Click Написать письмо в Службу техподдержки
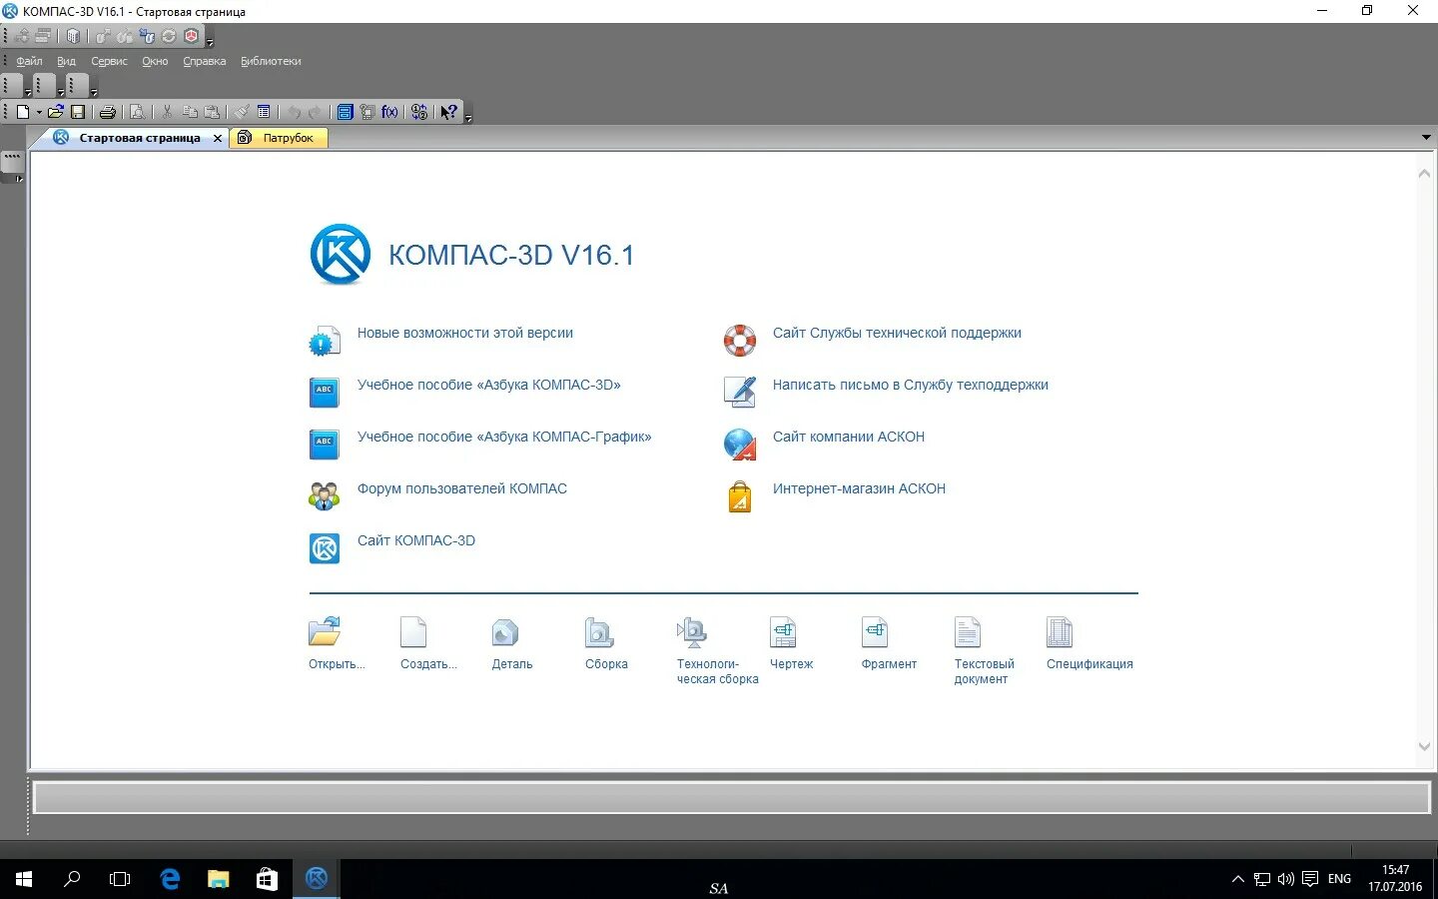The height and width of the screenshot is (899, 1438). tap(911, 386)
